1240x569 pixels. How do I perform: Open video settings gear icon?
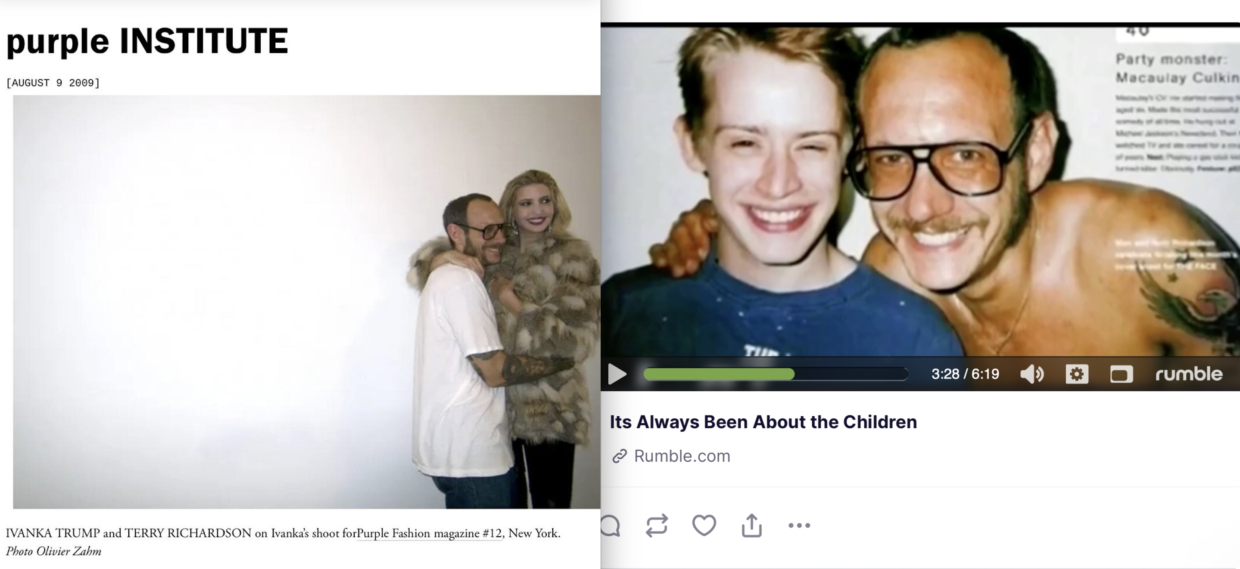click(1077, 374)
